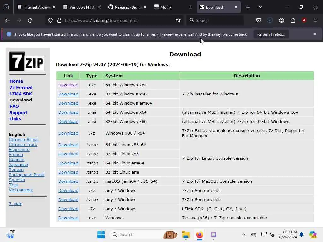Click the uBlock Origin icon
The width and height of the screenshot is (323, 242).
click(x=304, y=20)
